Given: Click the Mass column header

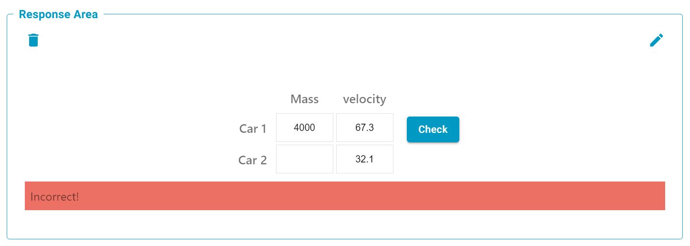Looking at the screenshot, I should point(305,99).
